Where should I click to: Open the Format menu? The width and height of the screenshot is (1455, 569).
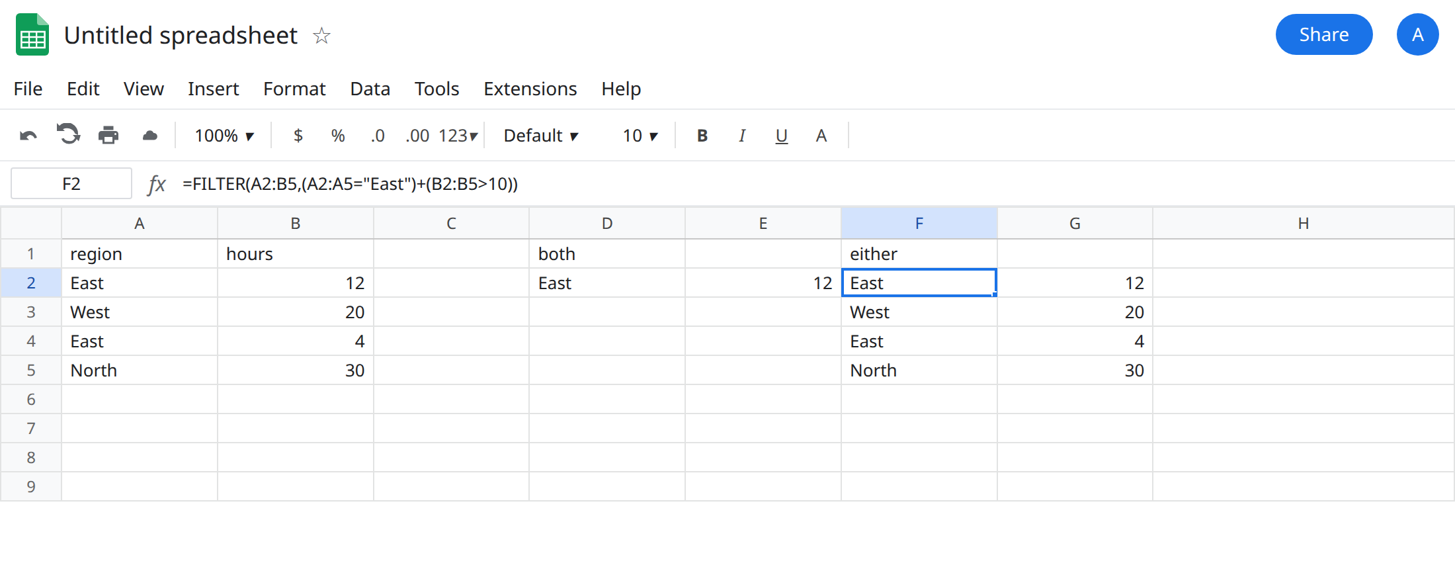click(x=294, y=89)
